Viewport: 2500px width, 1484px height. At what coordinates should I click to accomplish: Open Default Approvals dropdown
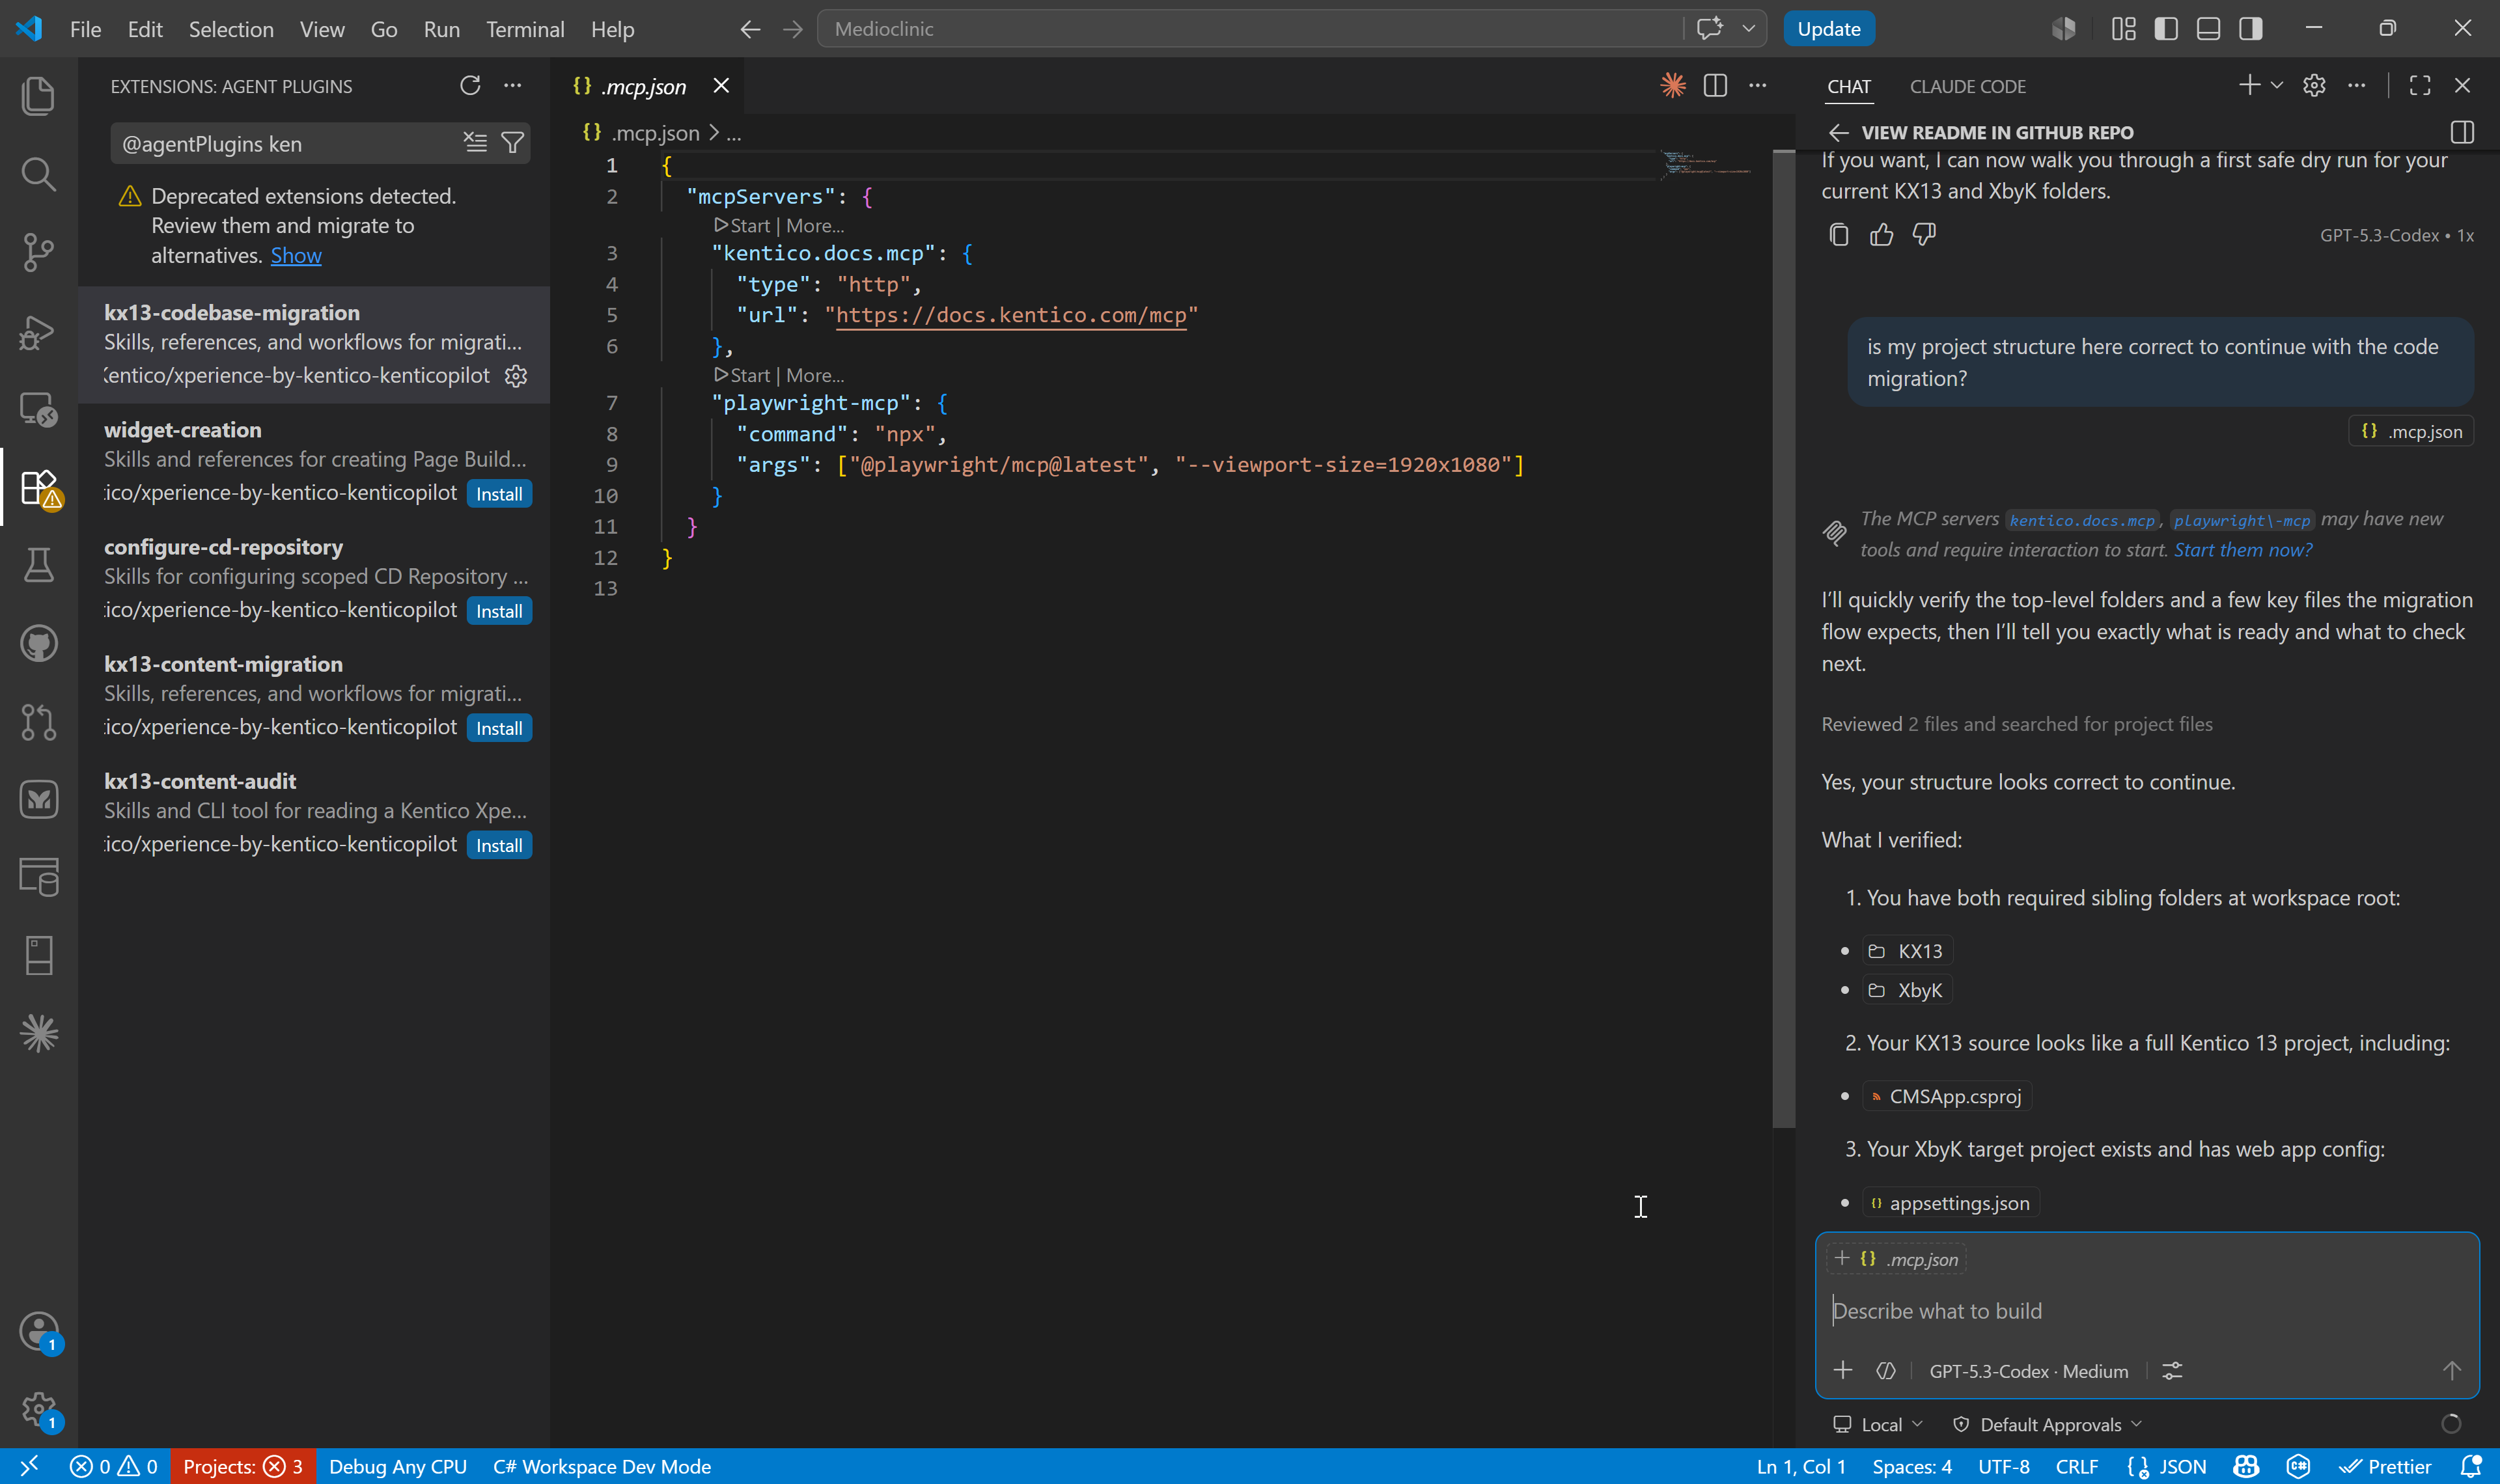coord(2047,1424)
